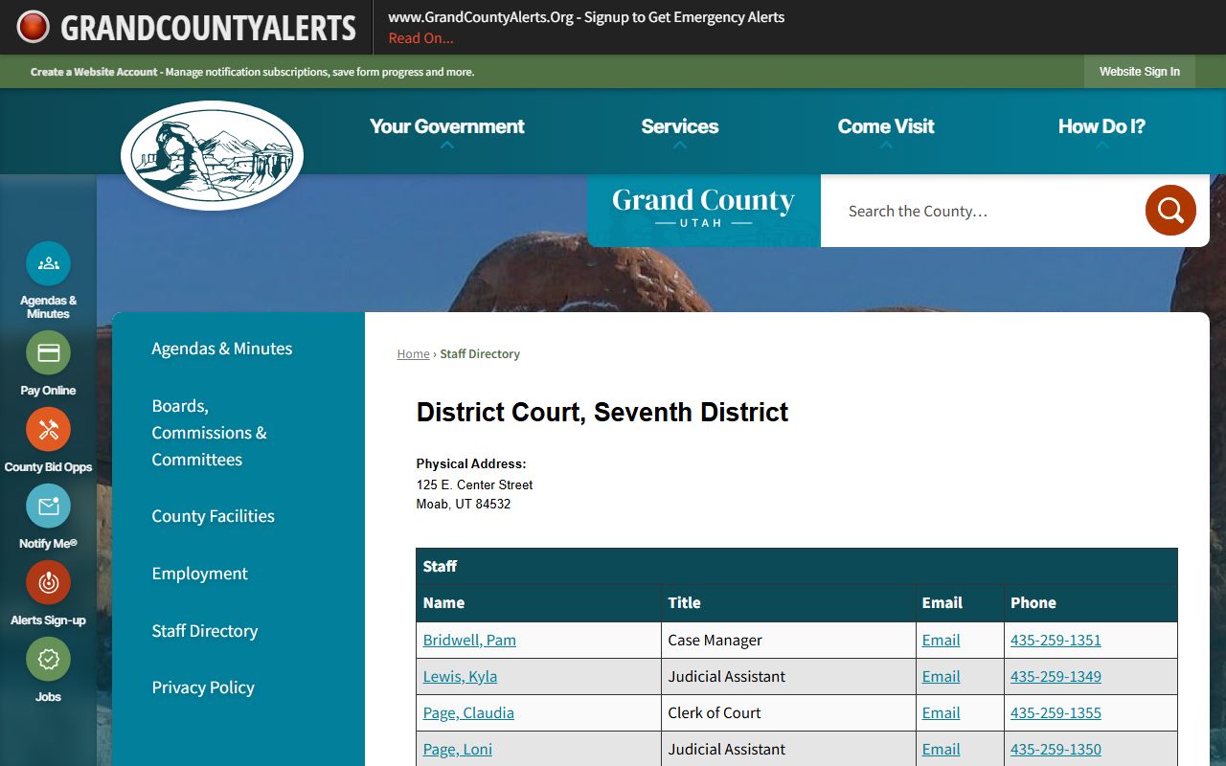Click the orange search magnifier button
This screenshot has height=766, width=1226.
(x=1170, y=210)
